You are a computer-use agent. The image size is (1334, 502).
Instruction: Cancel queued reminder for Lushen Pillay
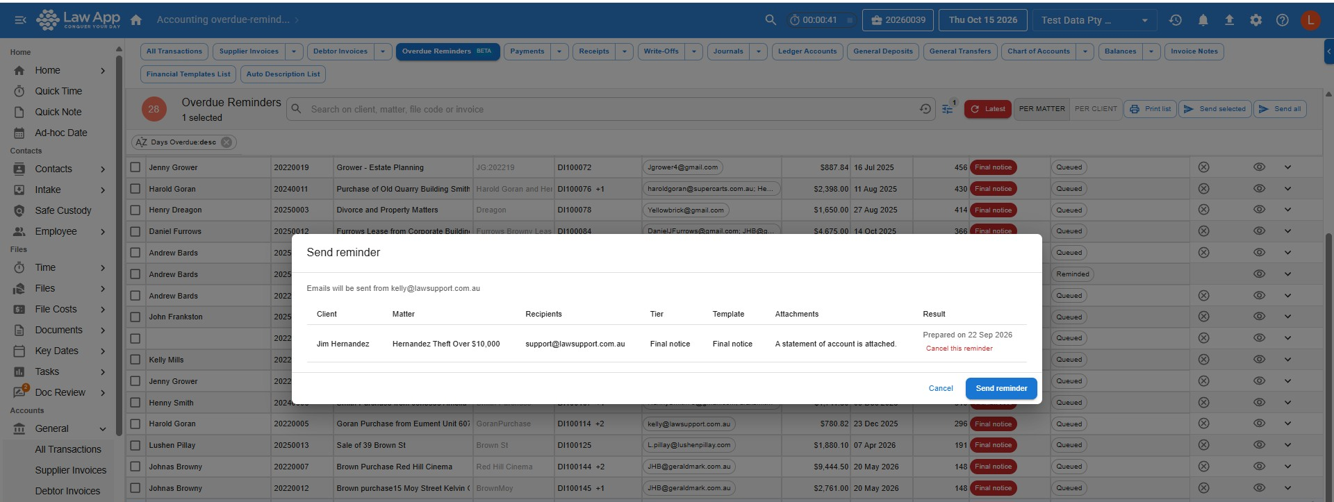click(x=1204, y=445)
